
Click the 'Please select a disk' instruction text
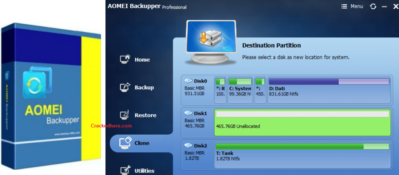click(x=296, y=57)
